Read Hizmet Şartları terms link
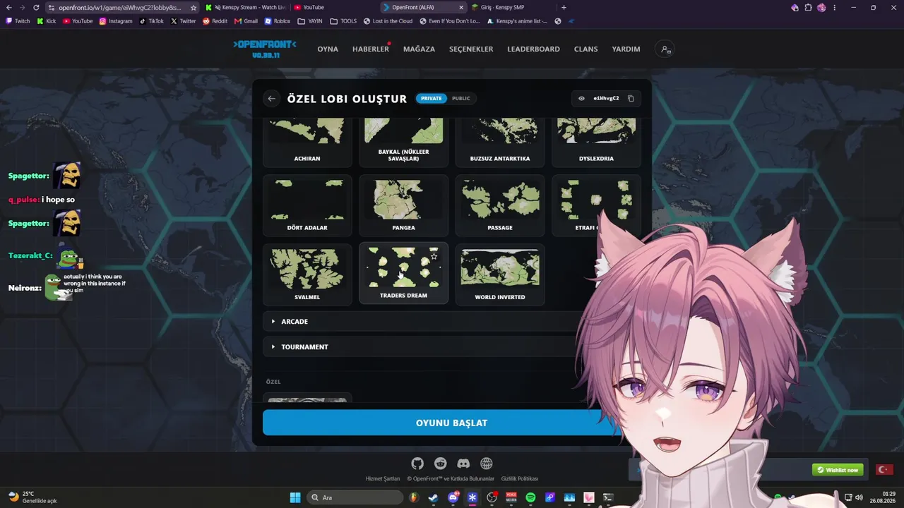This screenshot has width=904, height=508. pyautogui.click(x=383, y=479)
